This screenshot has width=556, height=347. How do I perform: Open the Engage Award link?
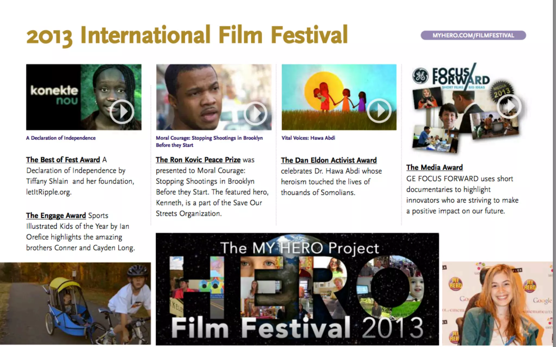[56, 216]
